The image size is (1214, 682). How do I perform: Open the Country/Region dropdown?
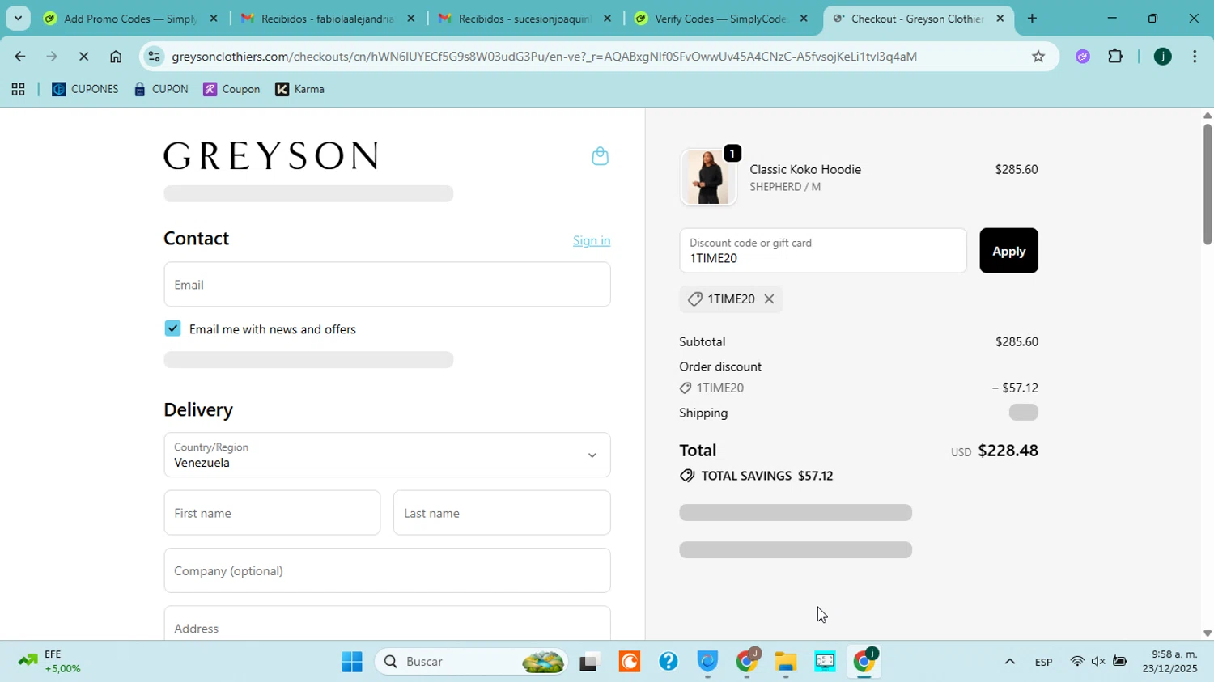(387, 455)
